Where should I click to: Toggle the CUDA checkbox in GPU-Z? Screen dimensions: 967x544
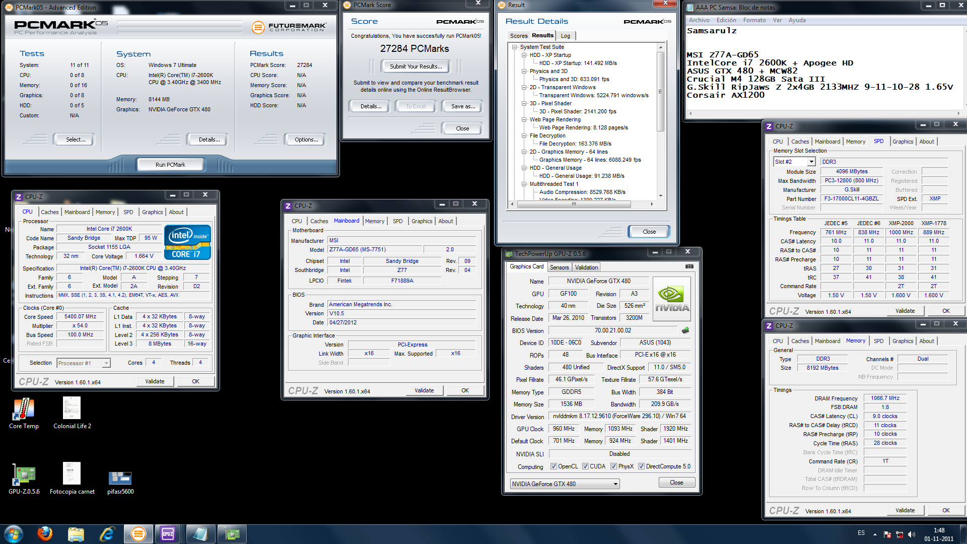click(x=585, y=466)
